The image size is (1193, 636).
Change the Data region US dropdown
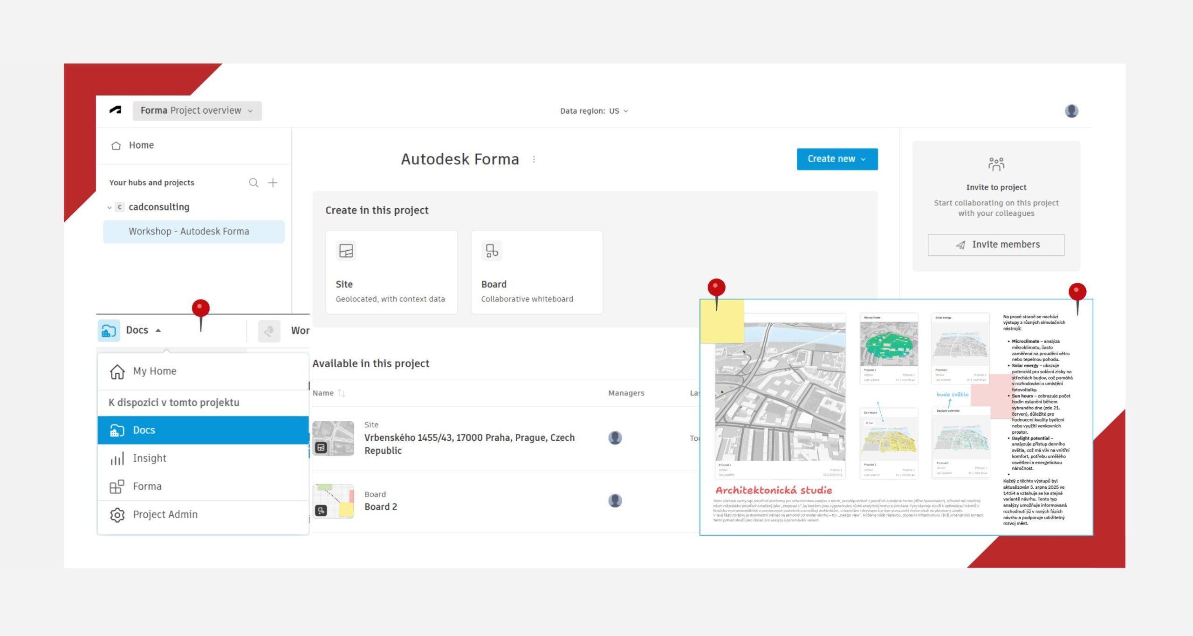(x=594, y=111)
